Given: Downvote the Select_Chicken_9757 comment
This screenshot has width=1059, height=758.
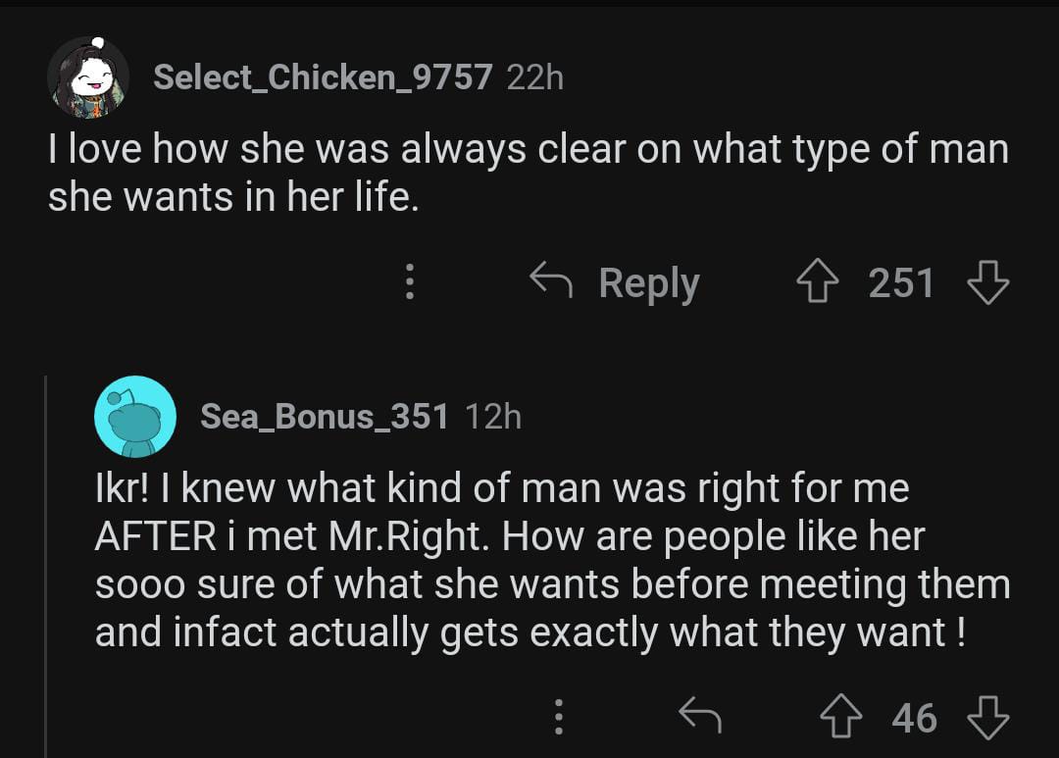Looking at the screenshot, I should (986, 283).
